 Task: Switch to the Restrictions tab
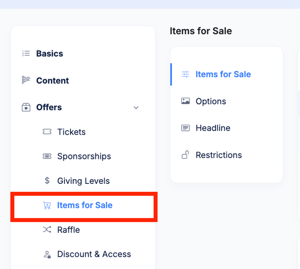(218, 155)
